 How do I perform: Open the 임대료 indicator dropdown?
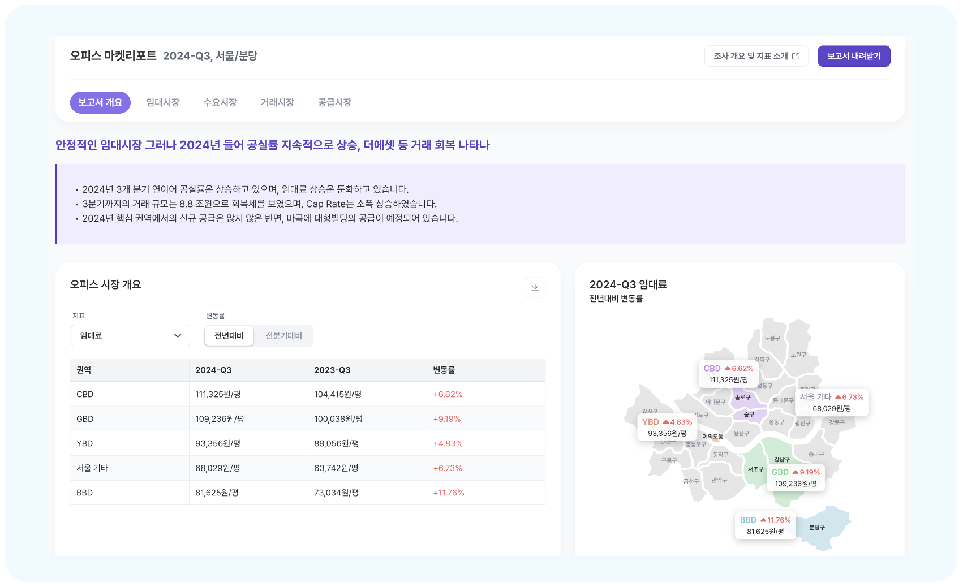coord(130,335)
